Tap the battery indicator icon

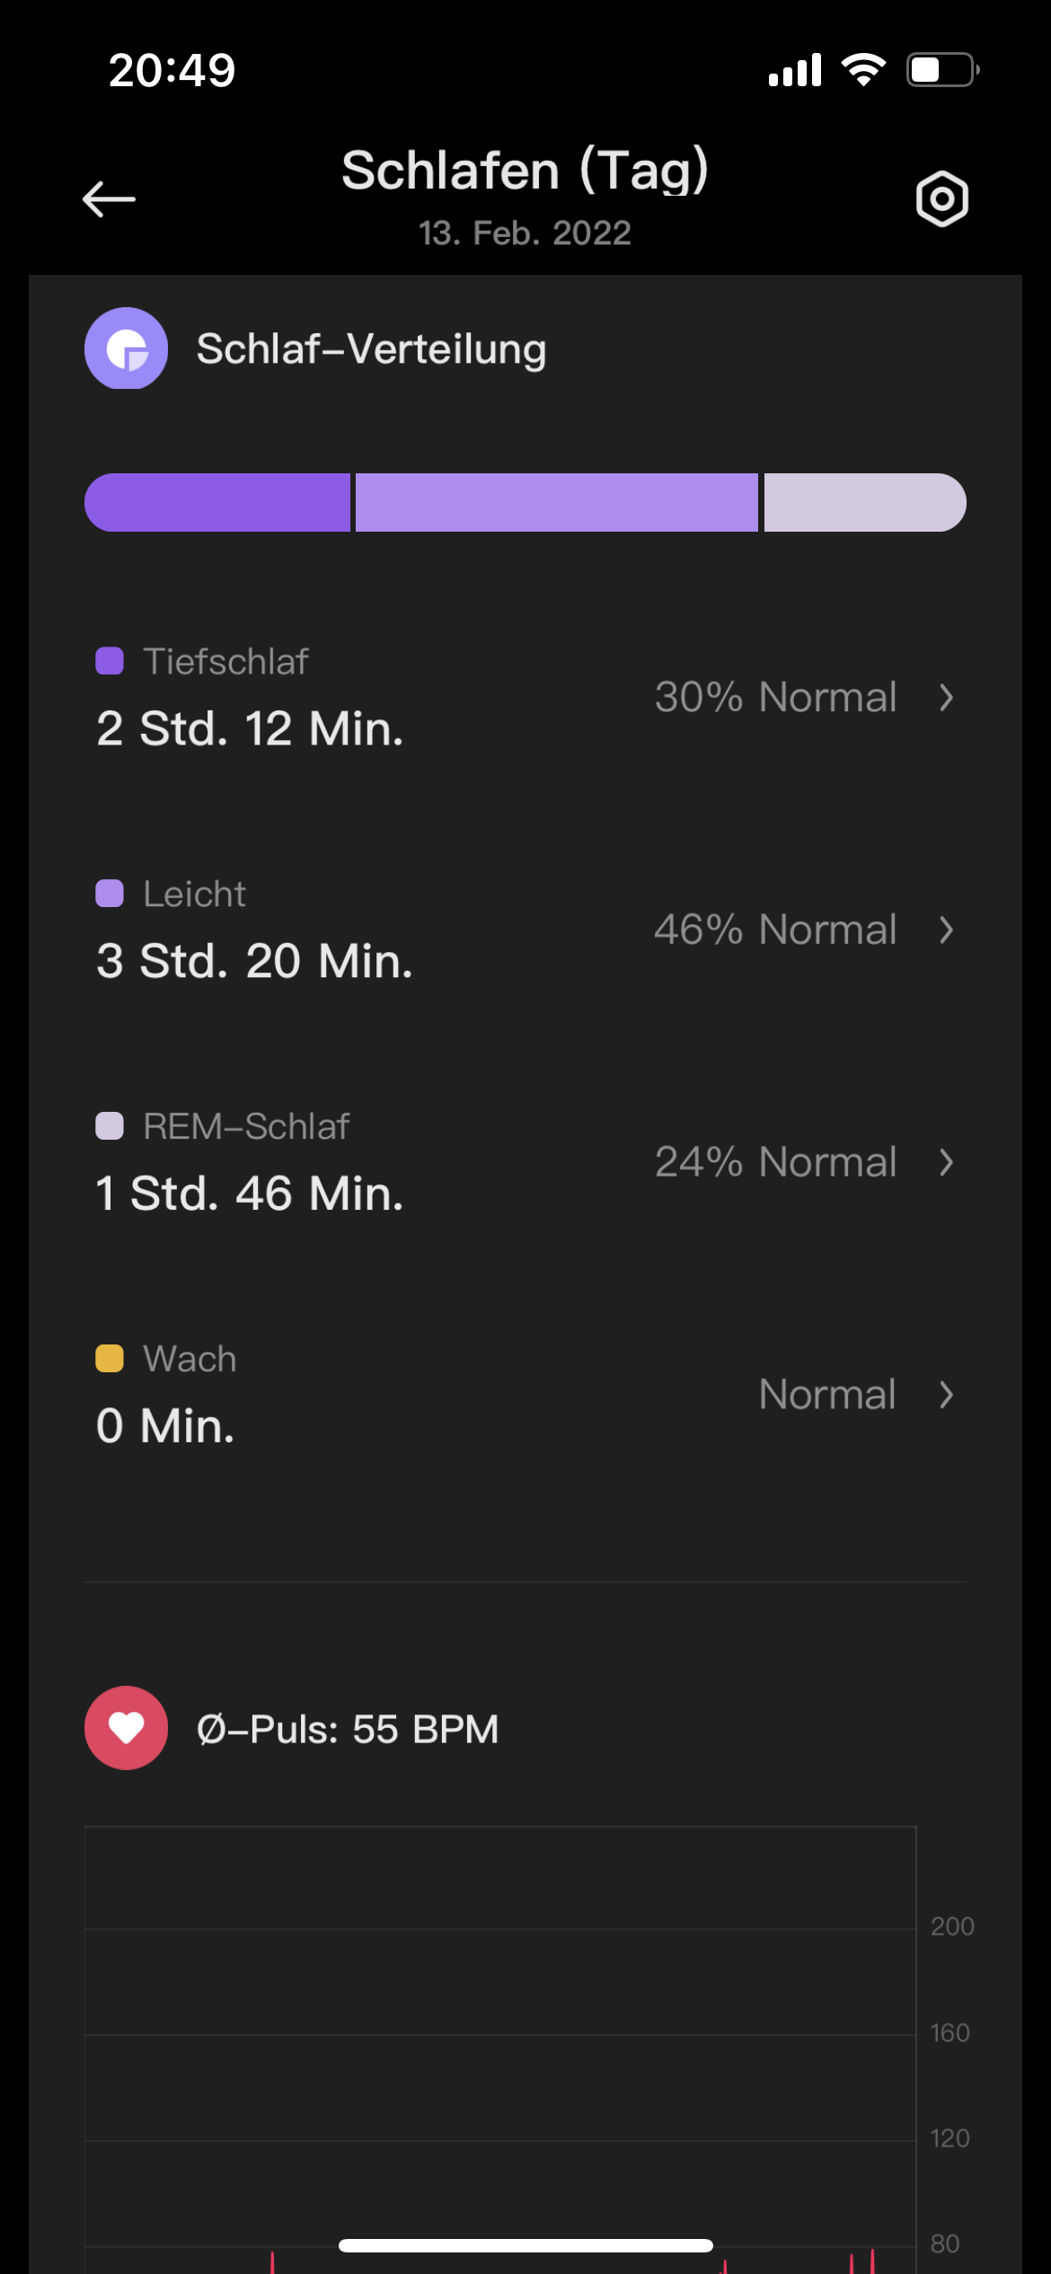coord(941,70)
